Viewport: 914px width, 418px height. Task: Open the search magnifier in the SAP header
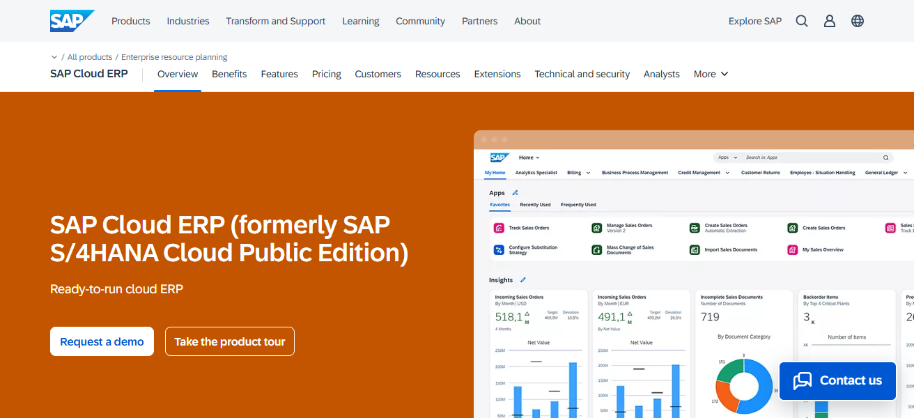pyautogui.click(x=801, y=21)
